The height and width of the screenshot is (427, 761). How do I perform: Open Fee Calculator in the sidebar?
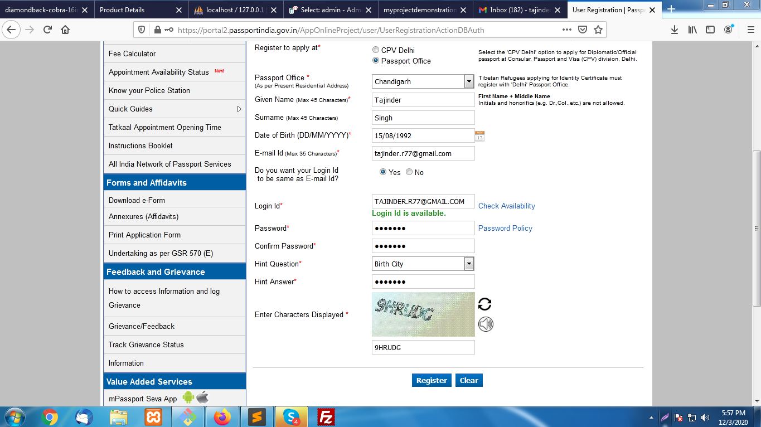tap(132, 54)
